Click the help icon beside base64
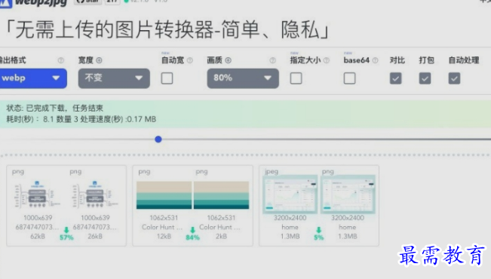This screenshot has height=279, width=491. click(375, 60)
